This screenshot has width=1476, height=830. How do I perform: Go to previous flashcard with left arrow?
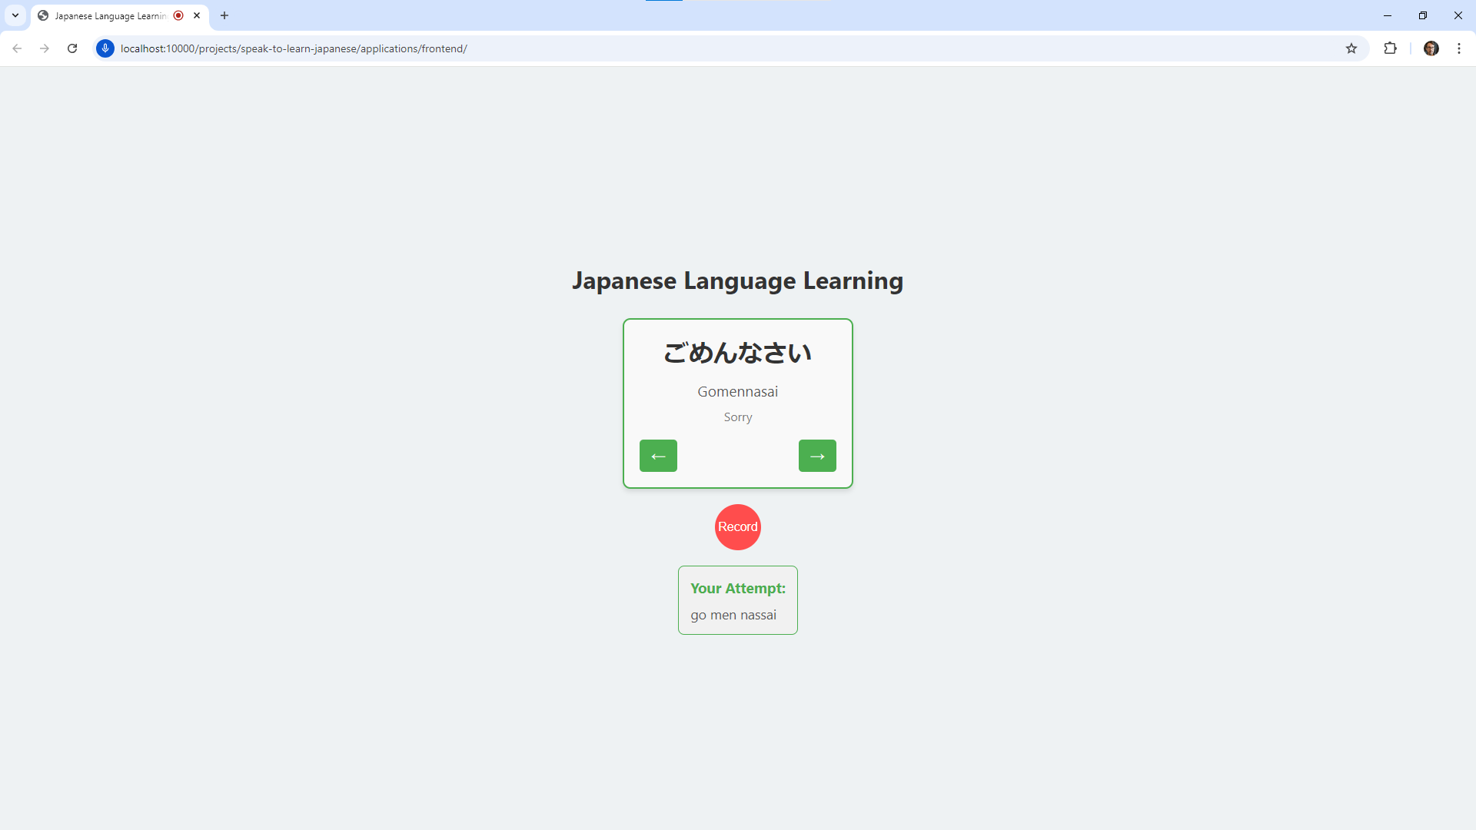(x=658, y=456)
